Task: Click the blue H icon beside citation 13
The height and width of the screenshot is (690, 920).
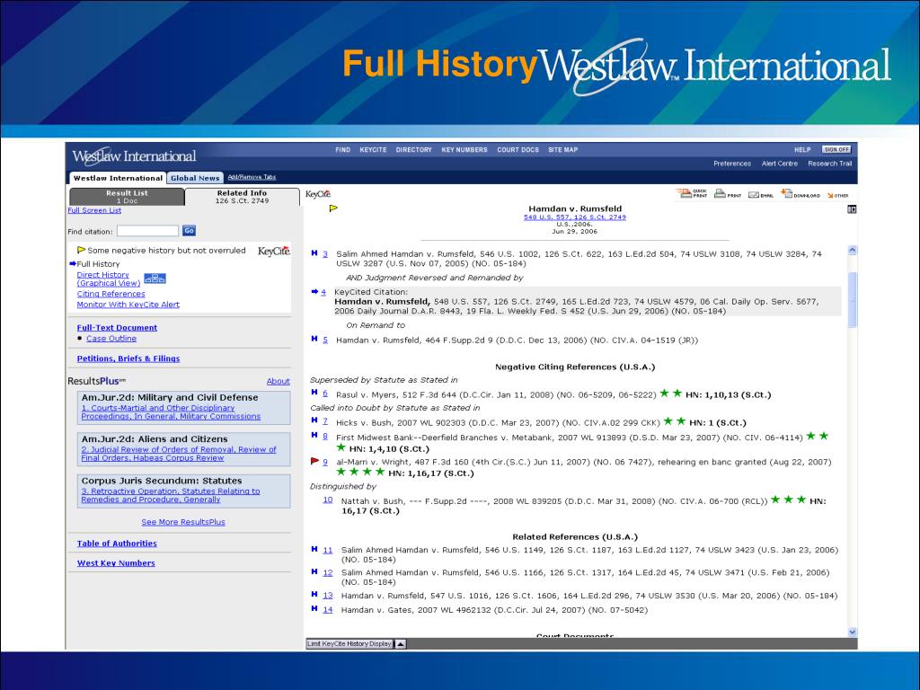Action: point(314,595)
